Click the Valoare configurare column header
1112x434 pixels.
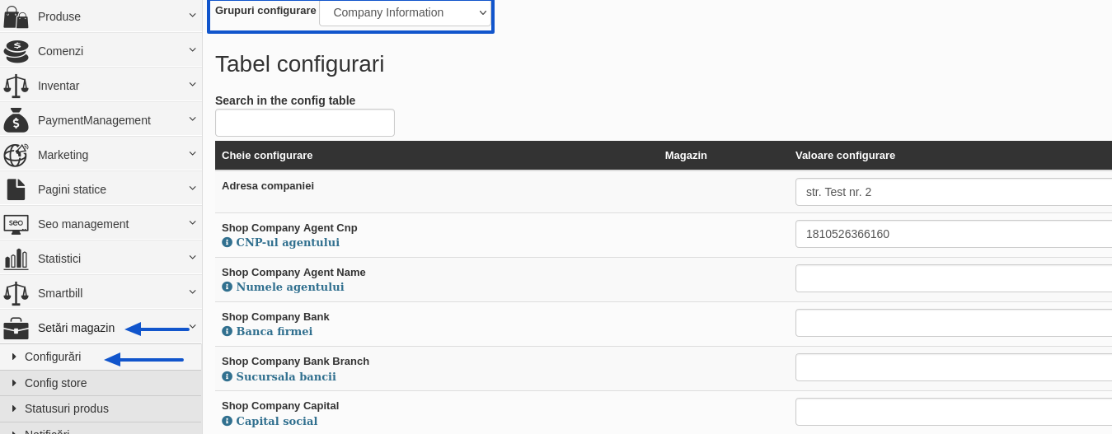(x=845, y=155)
